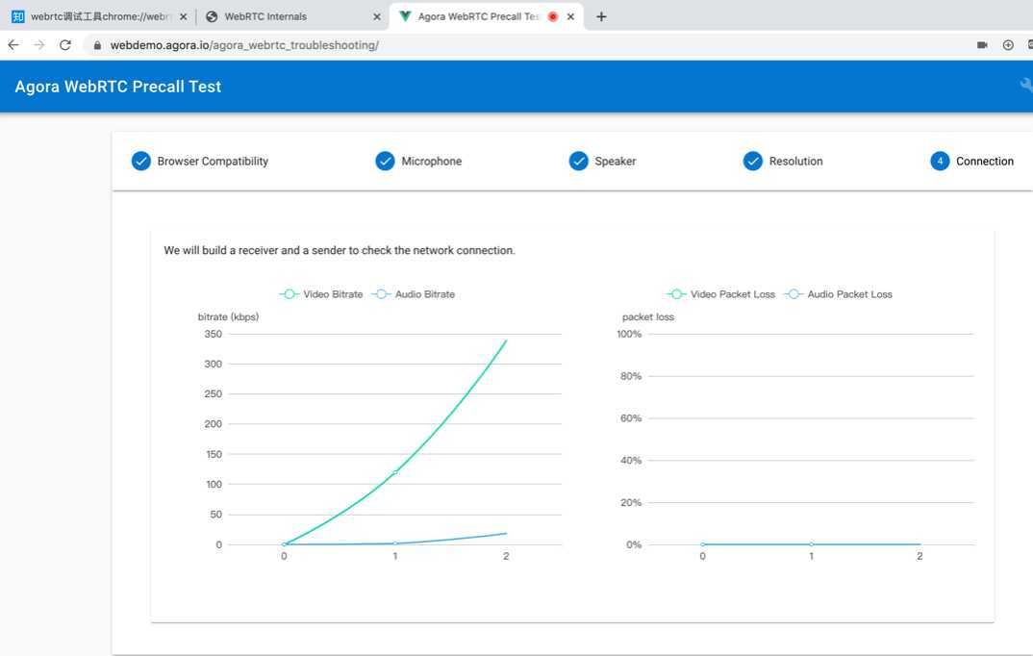Click the Microphone step checkmark
Viewport: 1033px width, 656px height.
coord(385,161)
